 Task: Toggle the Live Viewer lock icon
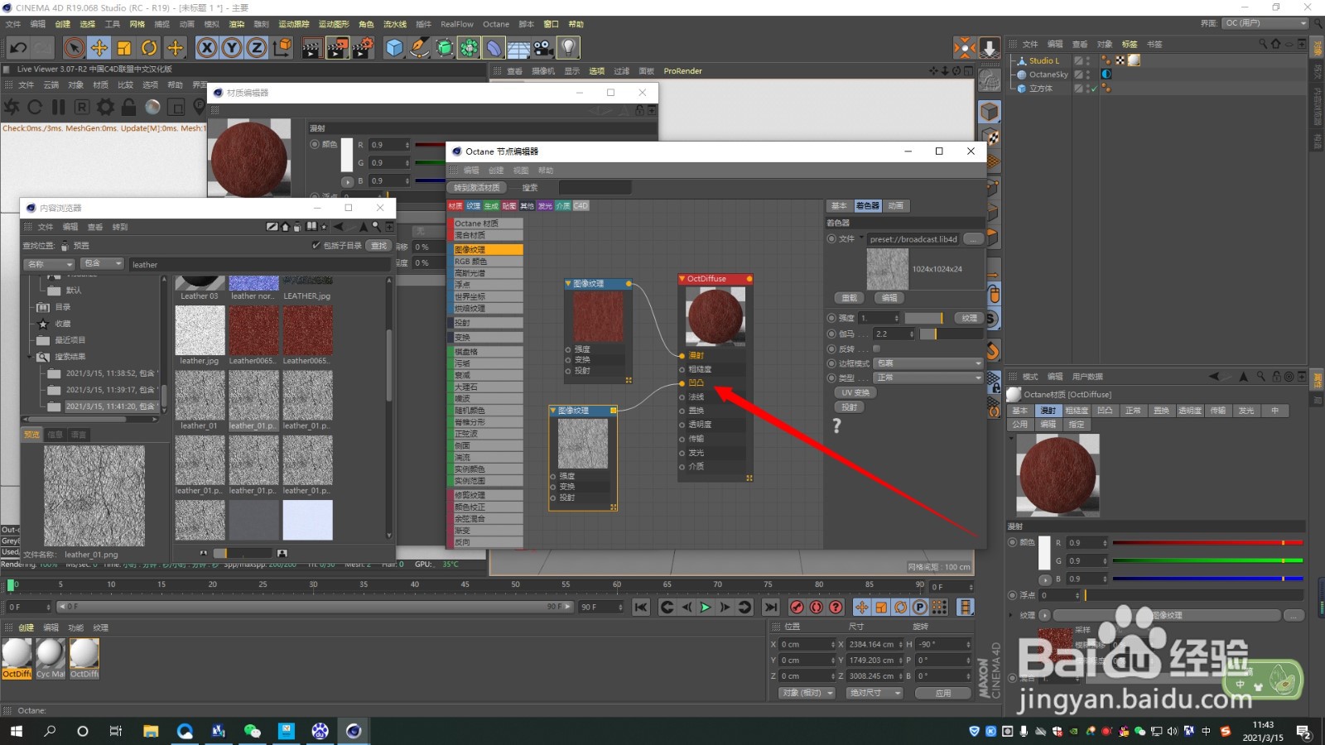coord(128,107)
